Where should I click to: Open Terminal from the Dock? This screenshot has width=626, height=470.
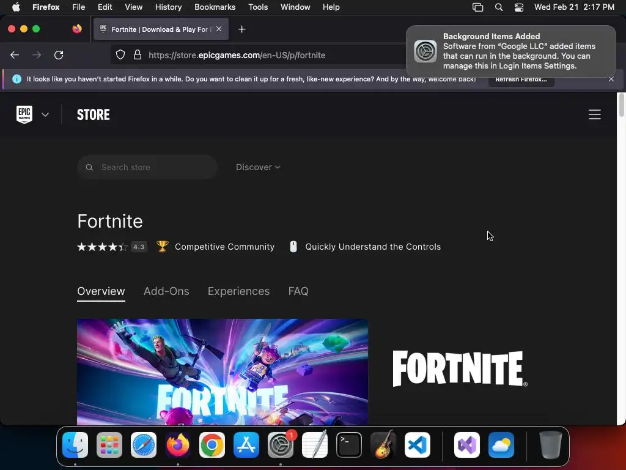[349, 445]
